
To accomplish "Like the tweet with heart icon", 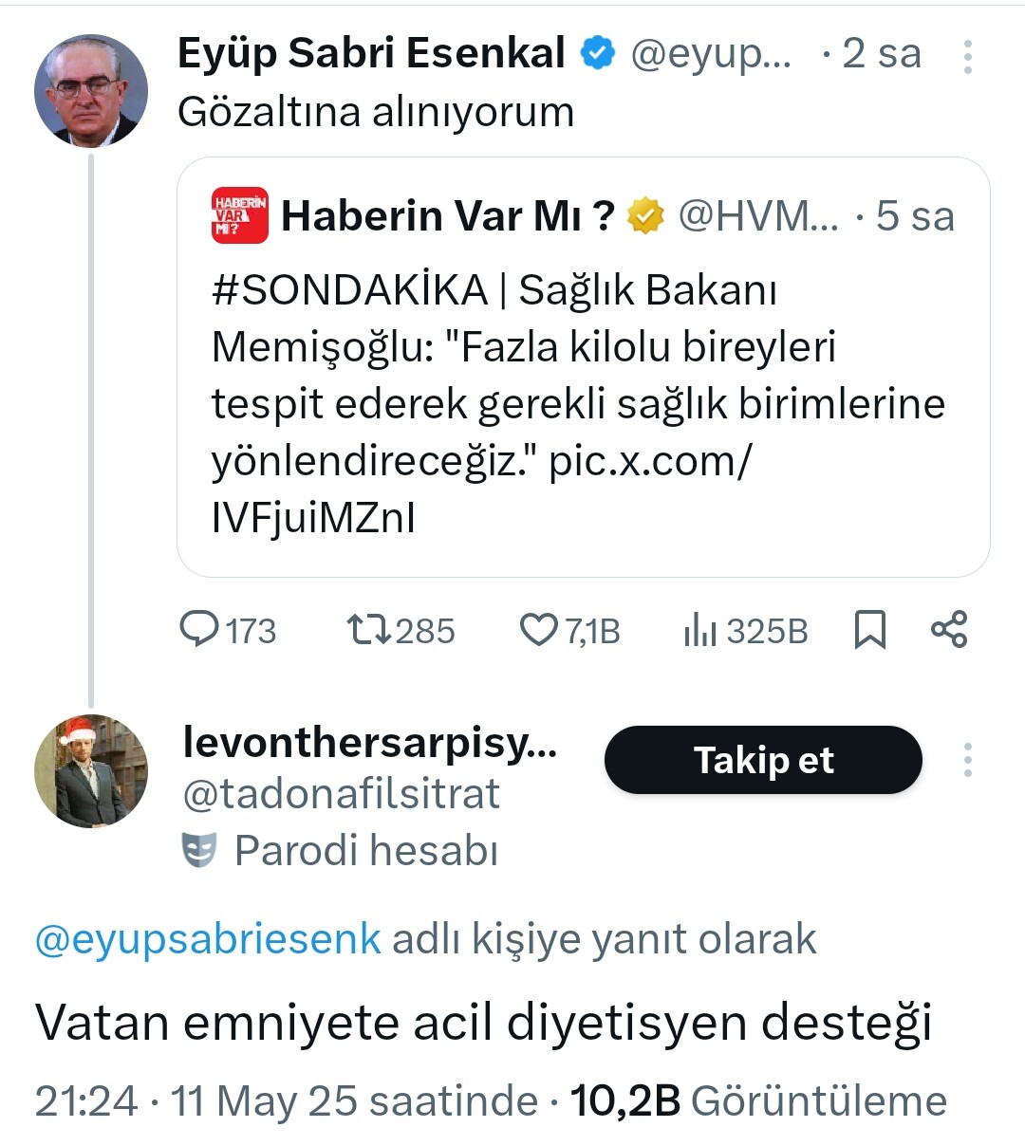I will (x=539, y=629).
